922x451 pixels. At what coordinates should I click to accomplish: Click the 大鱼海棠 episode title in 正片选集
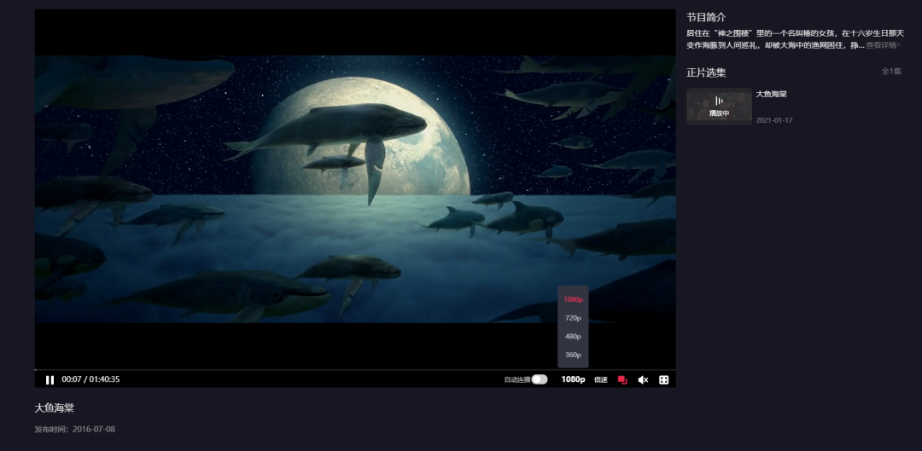click(x=772, y=94)
